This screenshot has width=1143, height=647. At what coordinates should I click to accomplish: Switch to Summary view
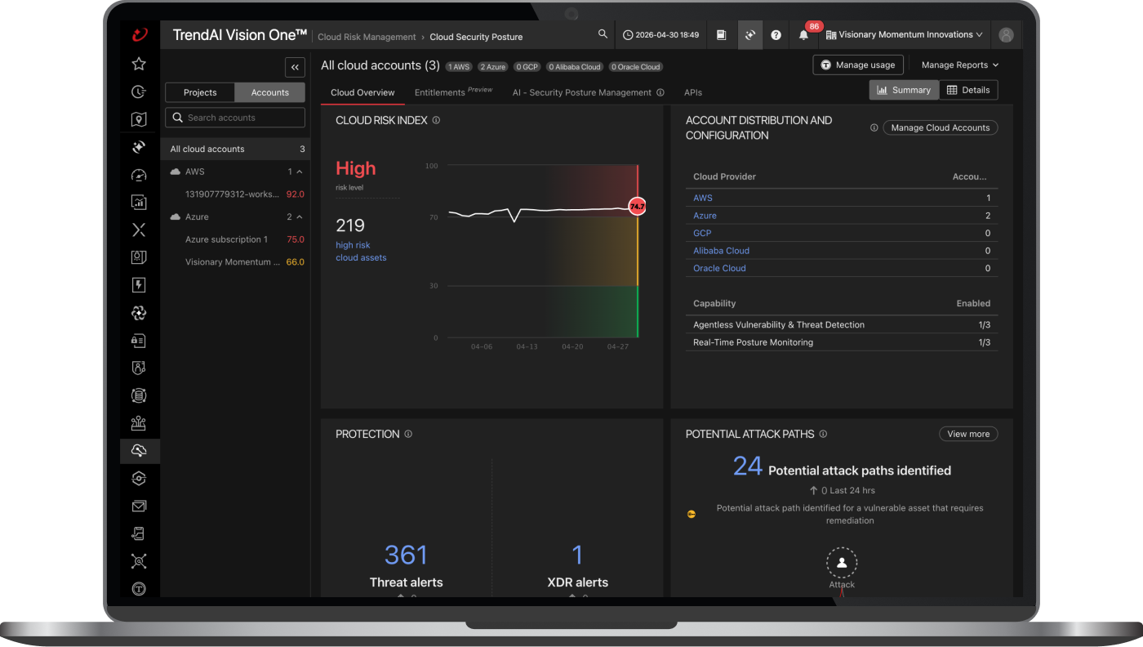click(904, 90)
